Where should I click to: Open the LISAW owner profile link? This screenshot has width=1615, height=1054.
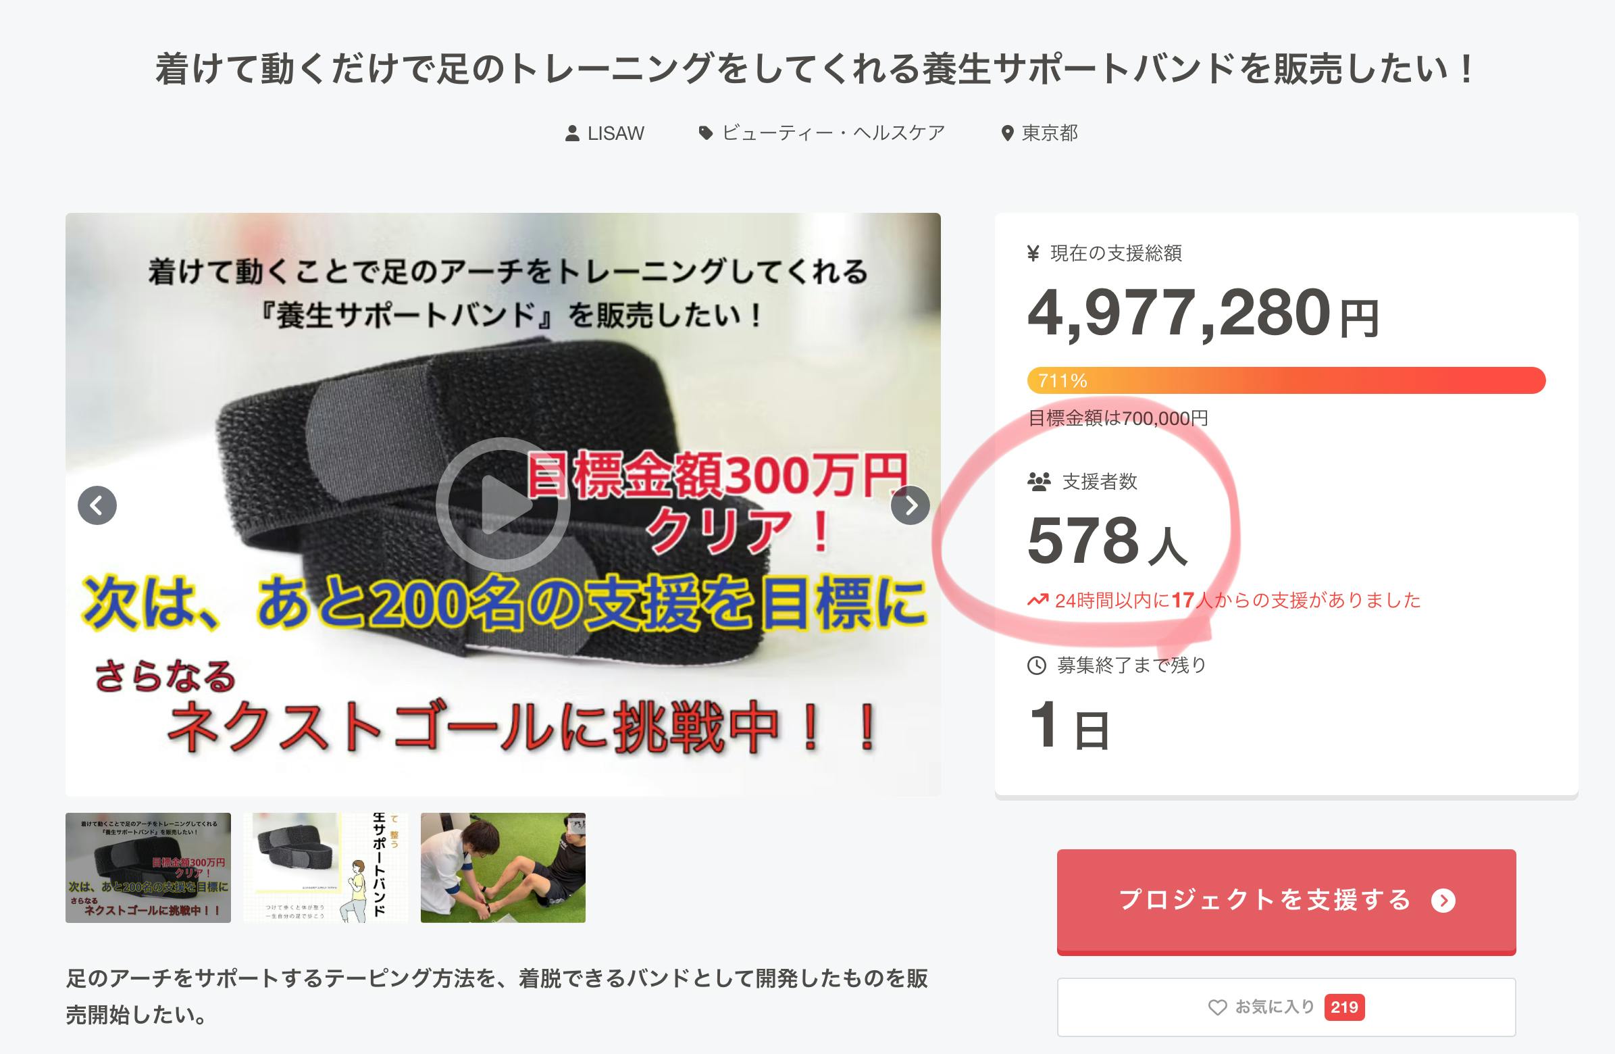615,133
